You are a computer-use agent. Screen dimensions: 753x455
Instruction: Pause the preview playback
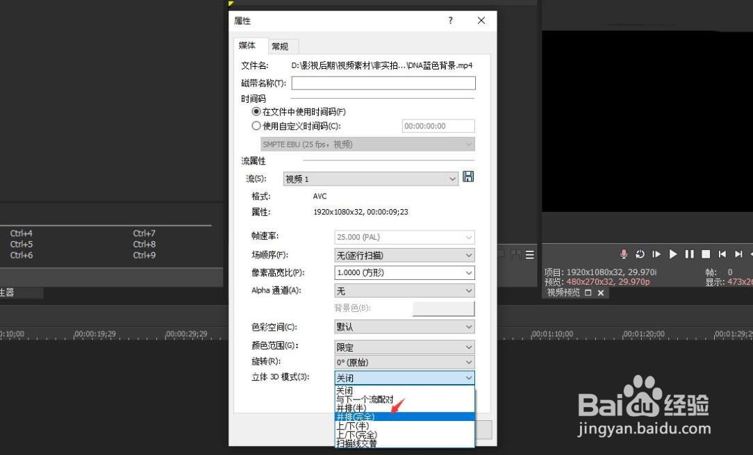(x=689, y=254)
